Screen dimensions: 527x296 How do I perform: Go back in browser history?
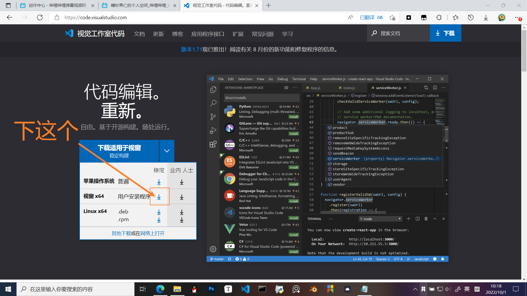pyautogui.click(x=10, y=18)
